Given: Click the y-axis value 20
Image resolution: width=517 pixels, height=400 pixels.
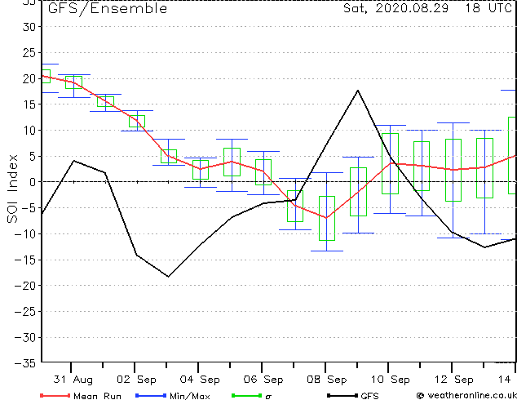Looking at the screenshot, I should (29, 78).
